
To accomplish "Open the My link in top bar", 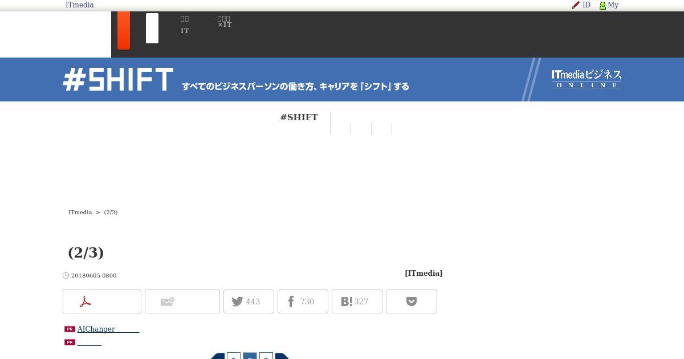I will click(613, 5).
